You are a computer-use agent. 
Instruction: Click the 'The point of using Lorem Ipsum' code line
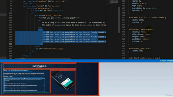[74, 25]
